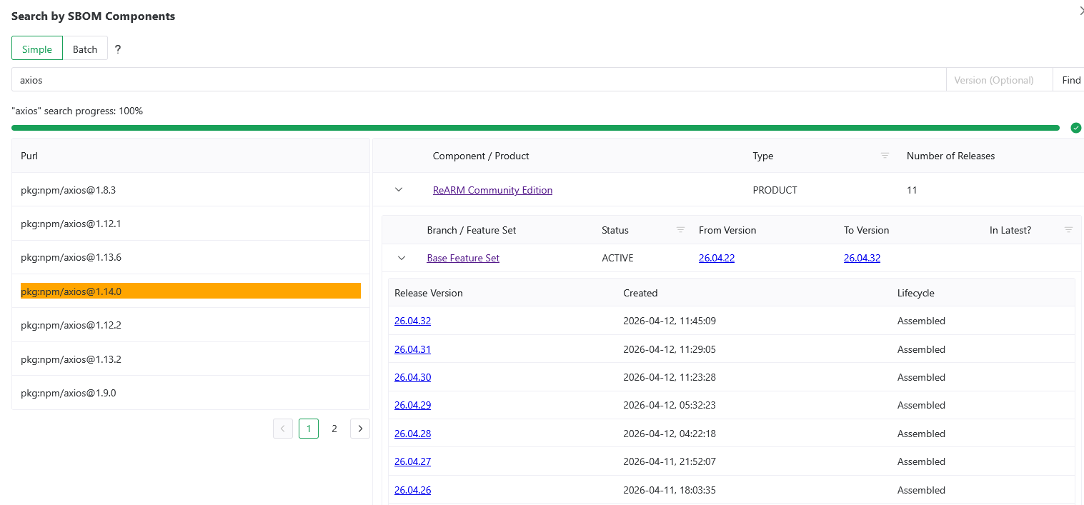Focus the component name field containing axios
This screenshot has height=505, width=1084.
pyautogui.click(x=479, y=80)
